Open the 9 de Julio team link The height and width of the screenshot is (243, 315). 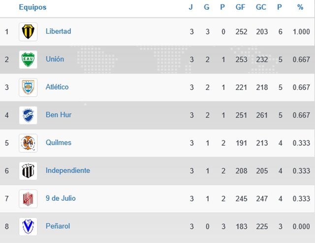pyautogui.click(x=61, y=199)
